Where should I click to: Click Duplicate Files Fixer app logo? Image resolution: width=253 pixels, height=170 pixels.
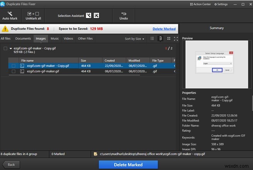(x=3, y=4)
